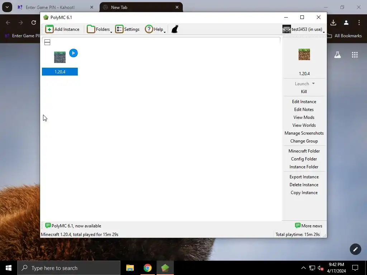Open the Windows notification center
The image size is (367, 275).
(355, 268)
